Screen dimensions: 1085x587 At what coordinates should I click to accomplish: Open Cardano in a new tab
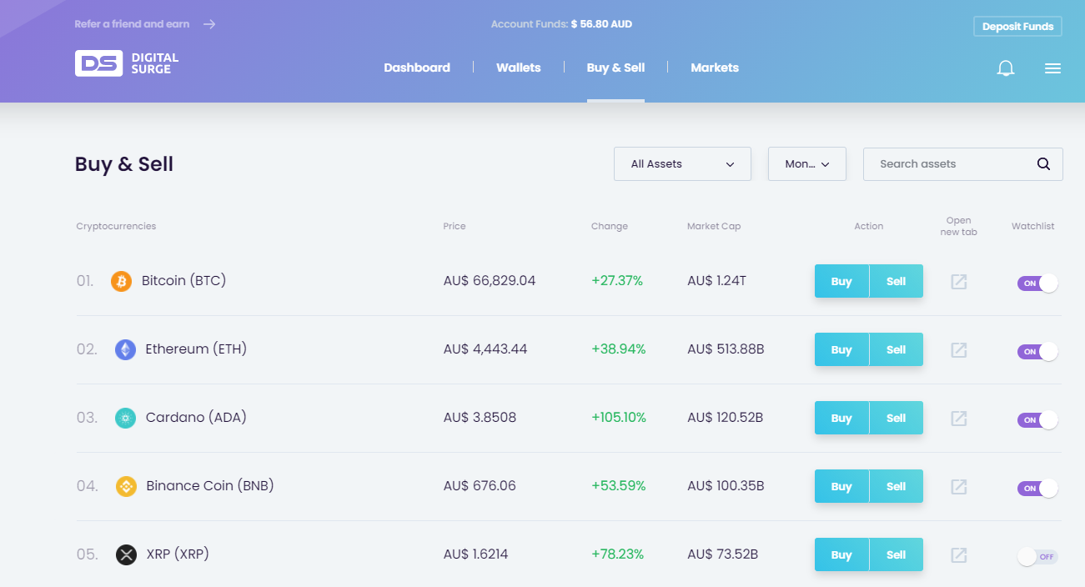click(x=959, y=418)
